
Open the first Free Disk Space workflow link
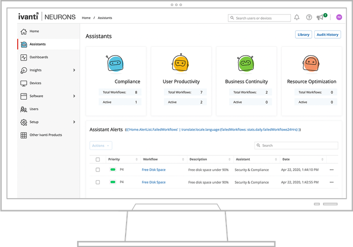coord(153,170)
